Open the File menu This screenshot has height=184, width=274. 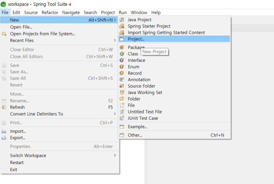[x=5, y=12]
